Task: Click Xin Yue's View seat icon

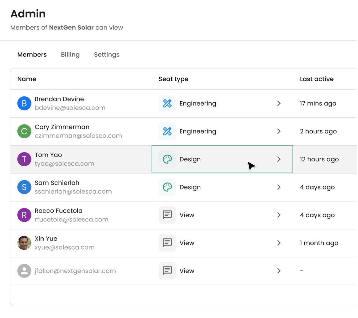Action: click(x=167, y=243)
